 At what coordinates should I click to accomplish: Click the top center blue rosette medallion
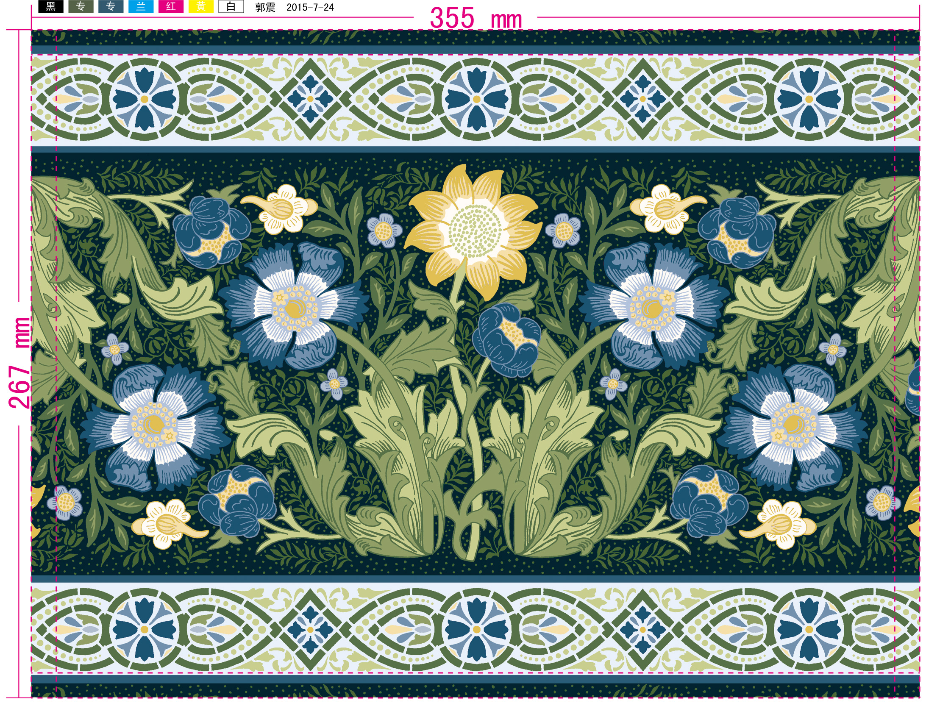pyautogui.click(x=476, y=99)
